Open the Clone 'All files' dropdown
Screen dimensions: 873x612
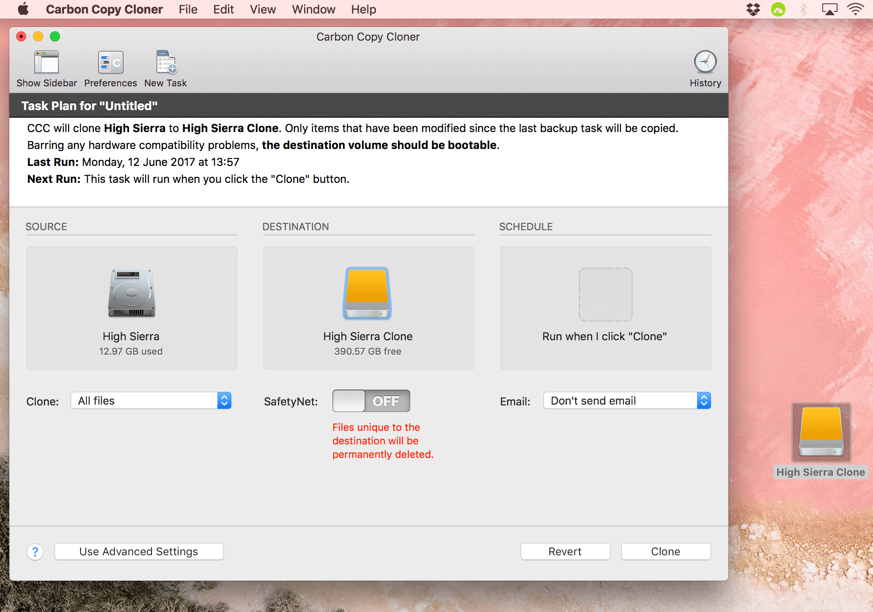coord(151,400)
